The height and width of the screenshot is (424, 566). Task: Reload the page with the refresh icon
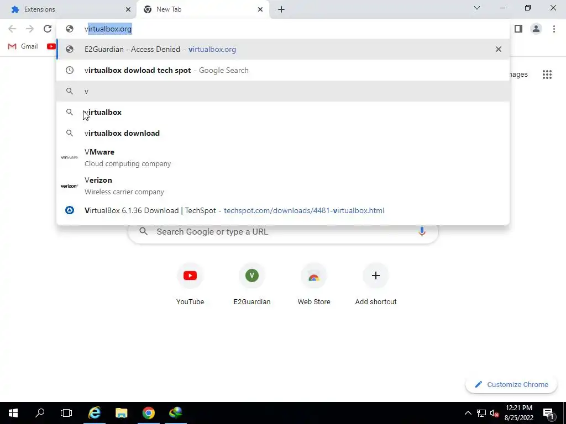tap(48, 29)
